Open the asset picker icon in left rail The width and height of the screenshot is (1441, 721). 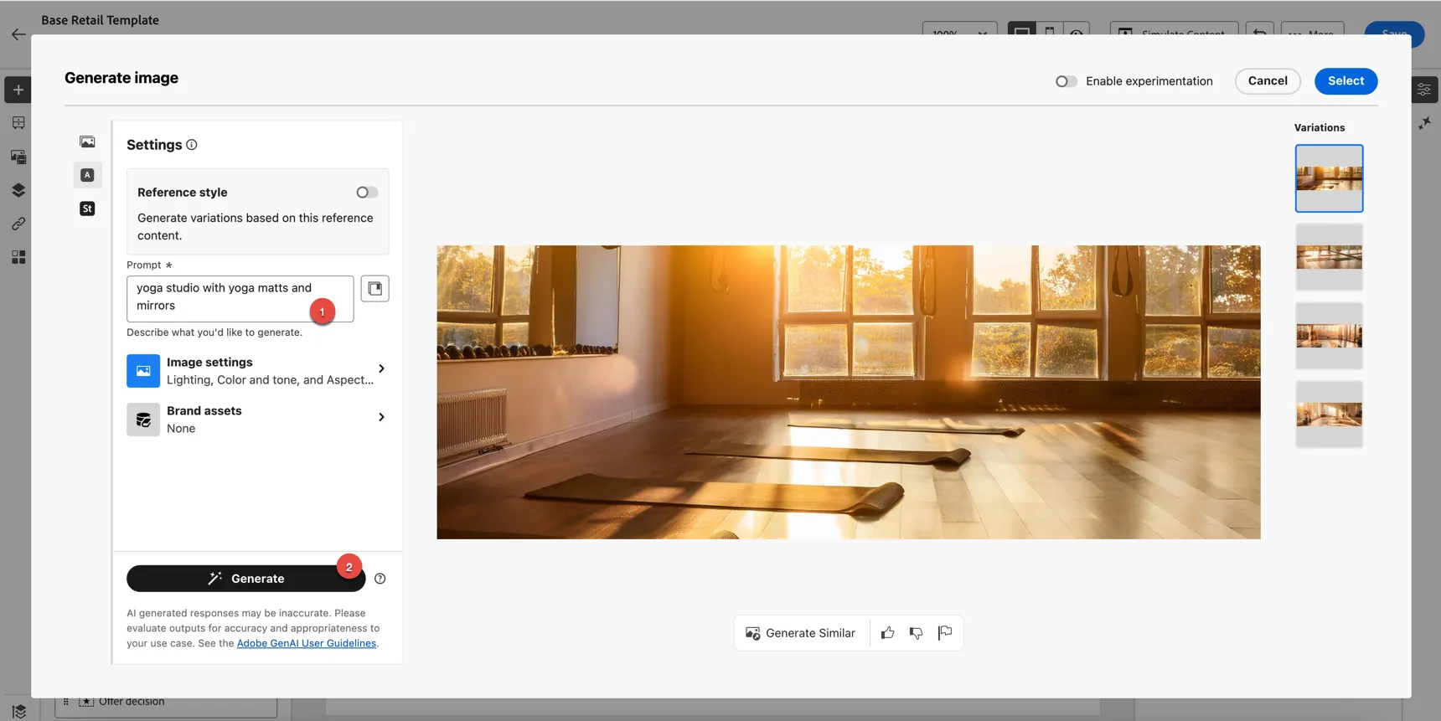[18, 157]
